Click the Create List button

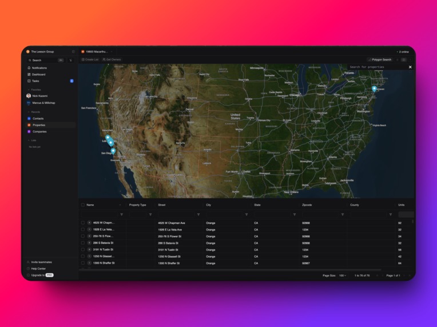90,59
